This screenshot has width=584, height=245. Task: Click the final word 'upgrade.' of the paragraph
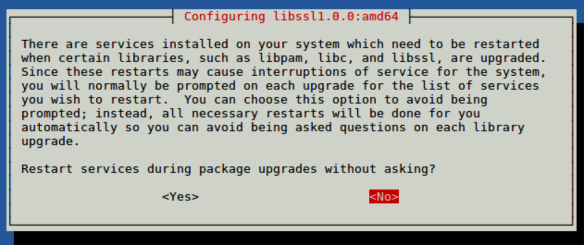50,141
